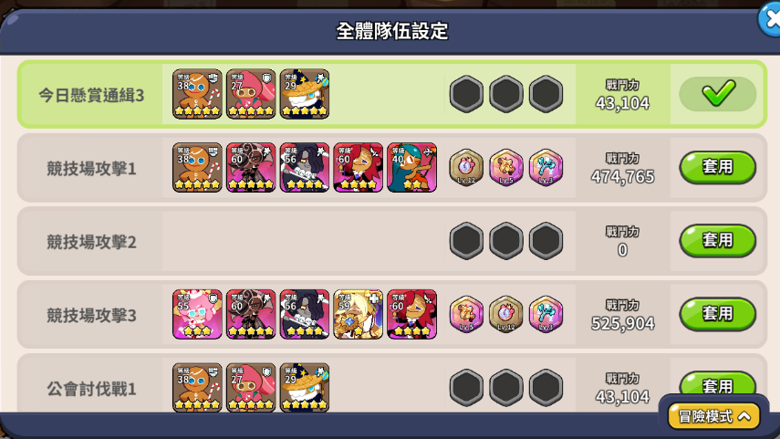Select the 競技場攻擊2 team label
780x439 pixels.
pyautogui.click(x=91, y=242)
